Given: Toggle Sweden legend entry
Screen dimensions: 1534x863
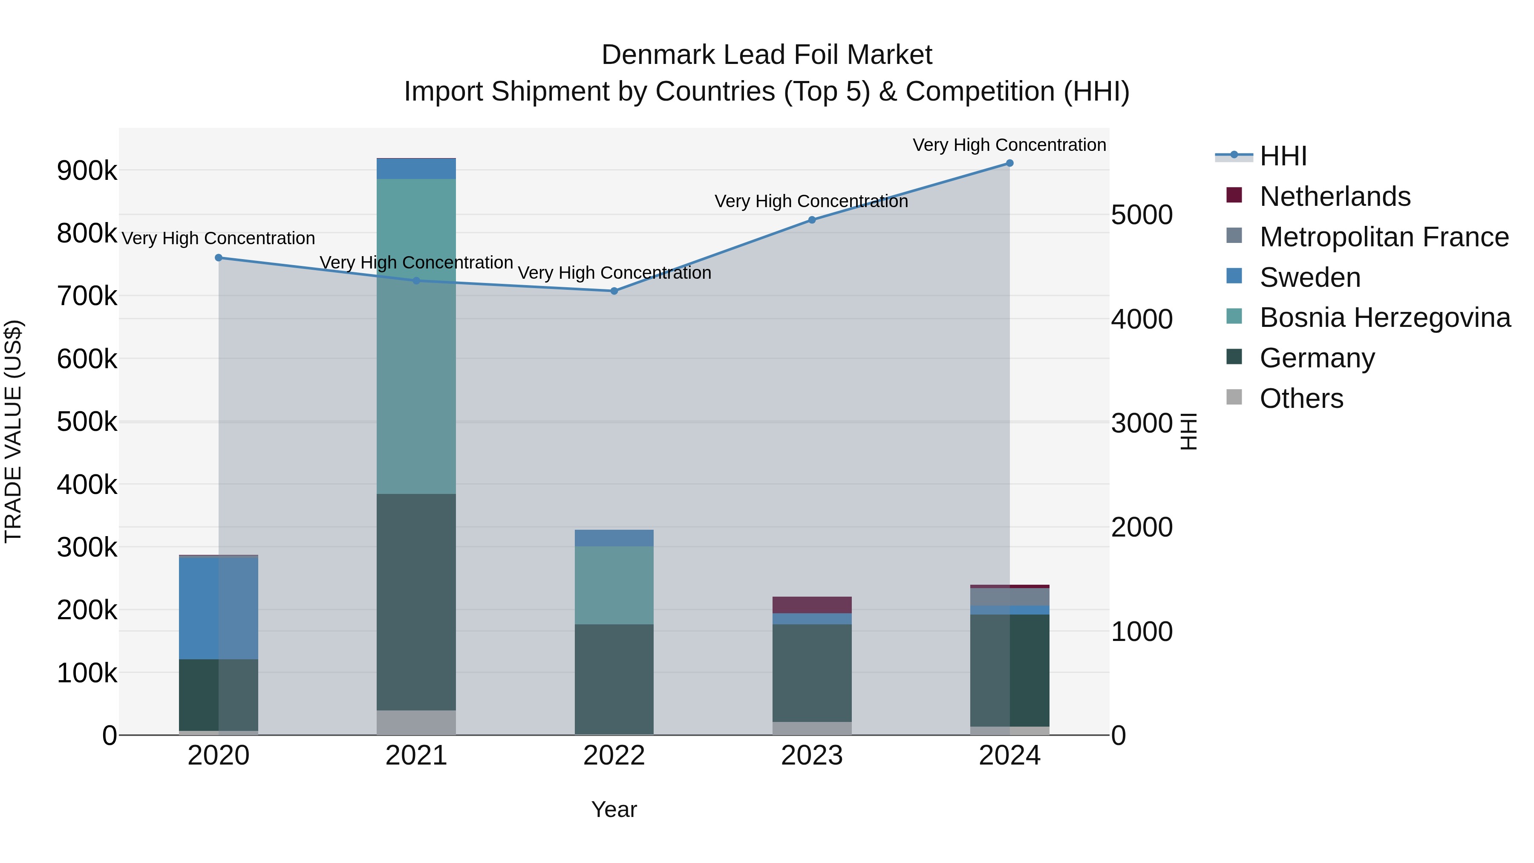Looking at the screenshot, I should (x=1293, y=277).
